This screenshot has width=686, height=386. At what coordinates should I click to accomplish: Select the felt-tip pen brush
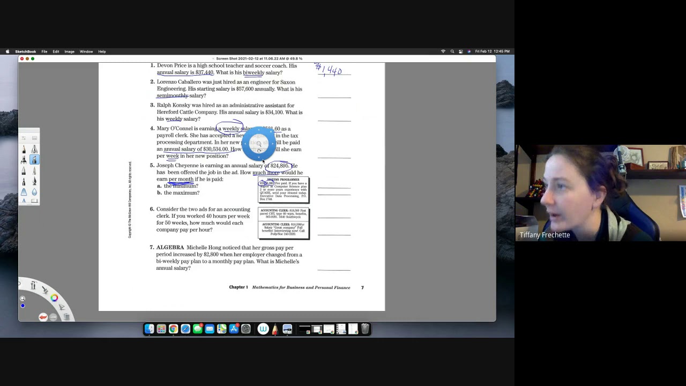24,182
